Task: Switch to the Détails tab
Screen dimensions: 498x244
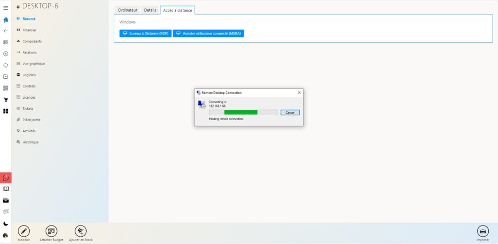Action: [x=150, y=10]
